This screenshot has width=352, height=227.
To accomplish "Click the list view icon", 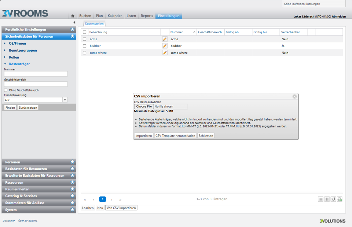I will click(320, 199).
